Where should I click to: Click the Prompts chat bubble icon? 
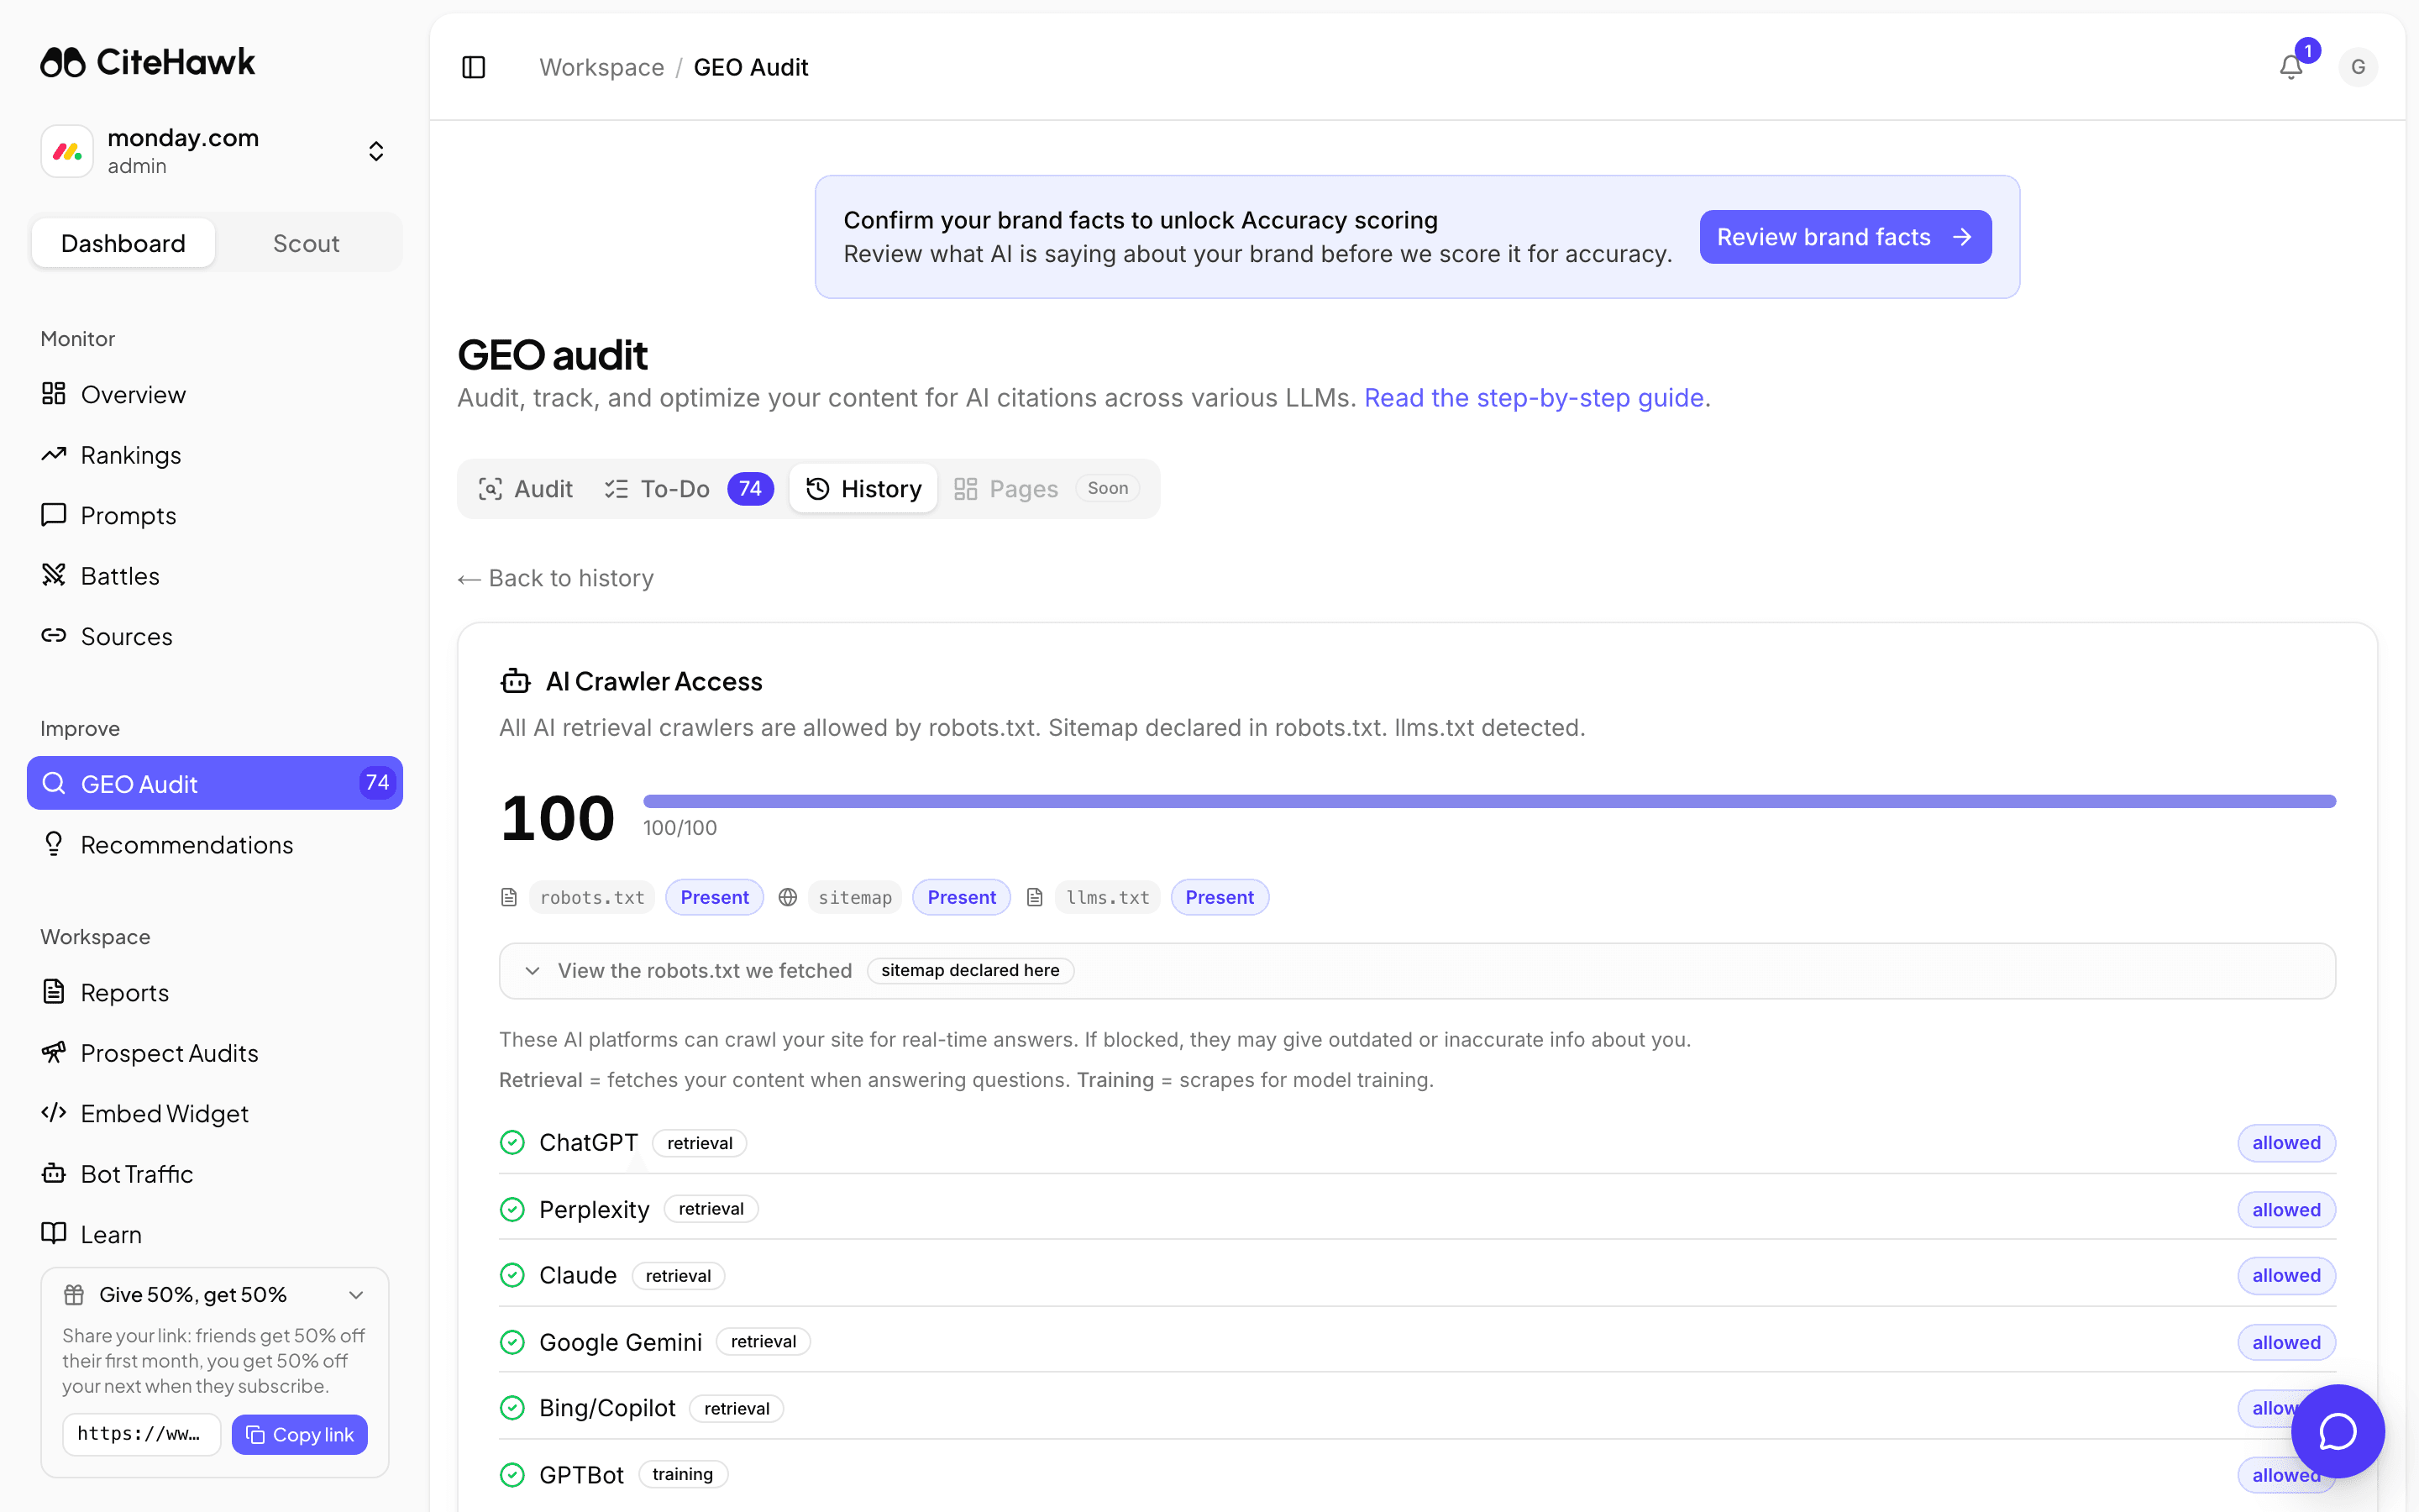pos(54,514)
